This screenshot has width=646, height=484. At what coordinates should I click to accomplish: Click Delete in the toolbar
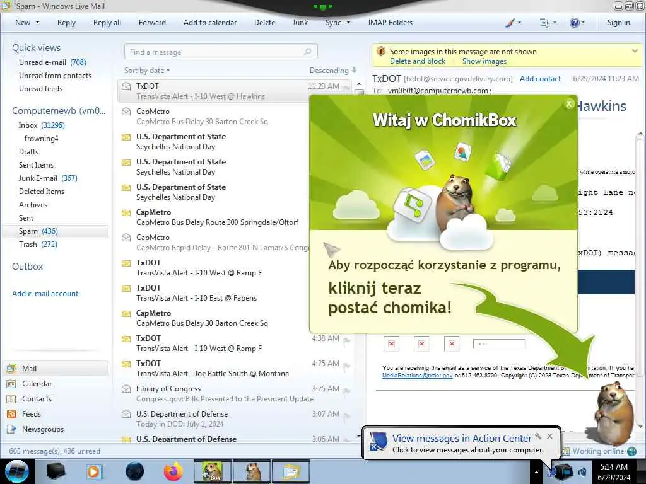point(264,23)
